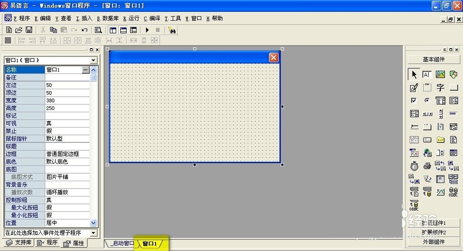Click the 可视 property value 真
Viewport: 463px width, 251px height.
click(x=67, y=123)
